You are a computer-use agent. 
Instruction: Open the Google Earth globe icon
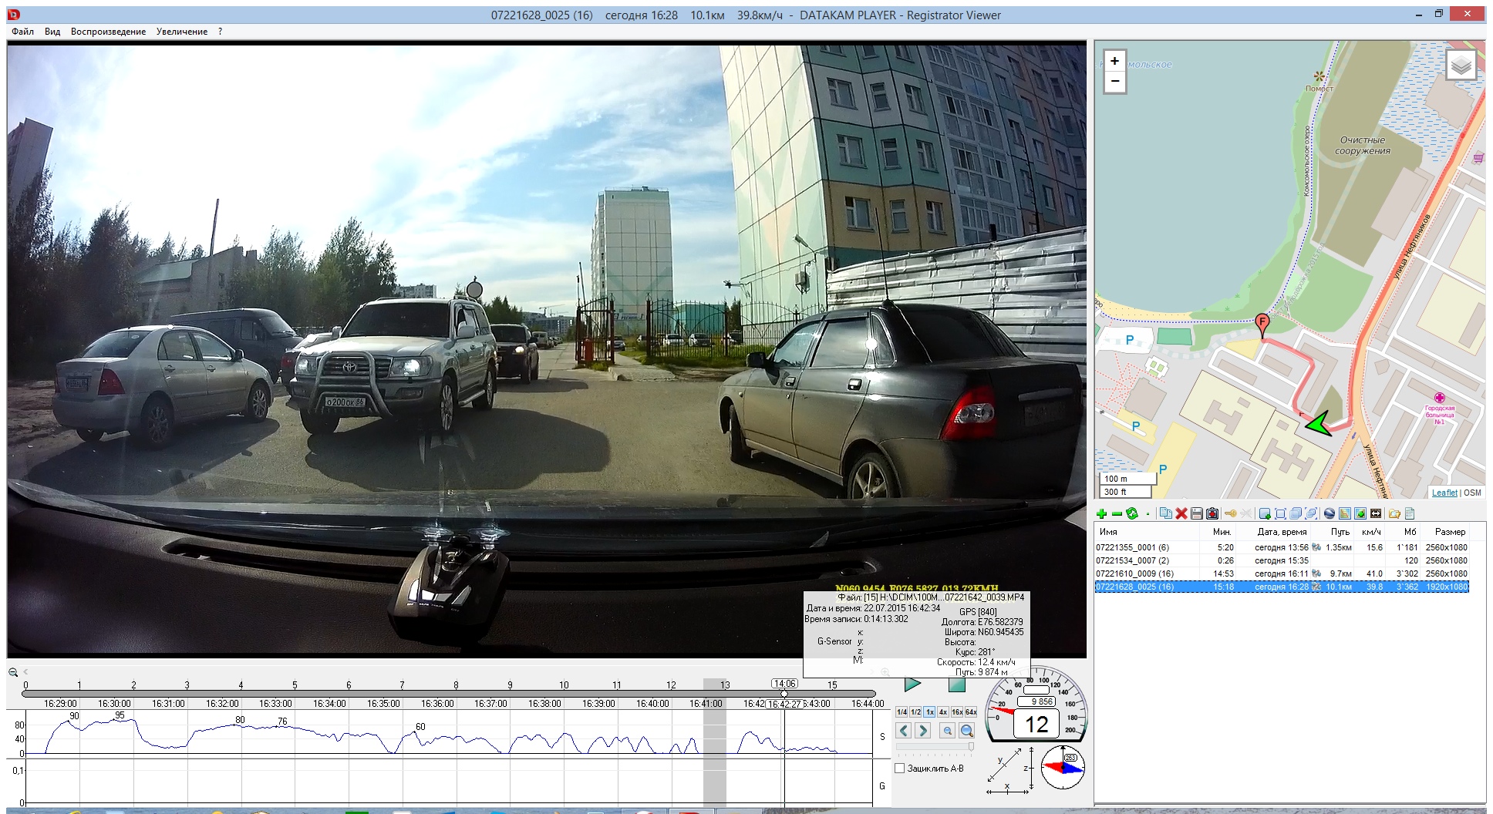pyautogui.click(x=1329, y=514)
